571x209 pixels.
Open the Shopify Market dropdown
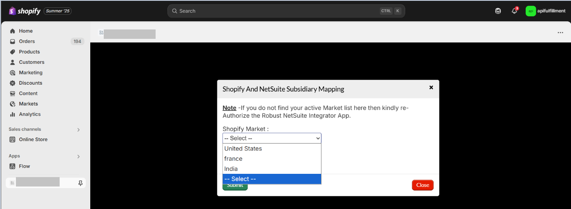click(x=272, y=138)
